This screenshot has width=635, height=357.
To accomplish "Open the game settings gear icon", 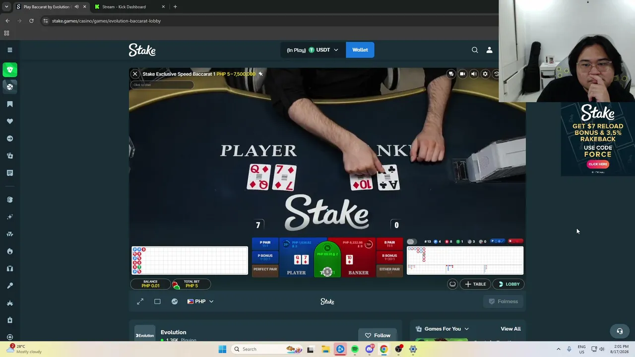I will 485,74.
